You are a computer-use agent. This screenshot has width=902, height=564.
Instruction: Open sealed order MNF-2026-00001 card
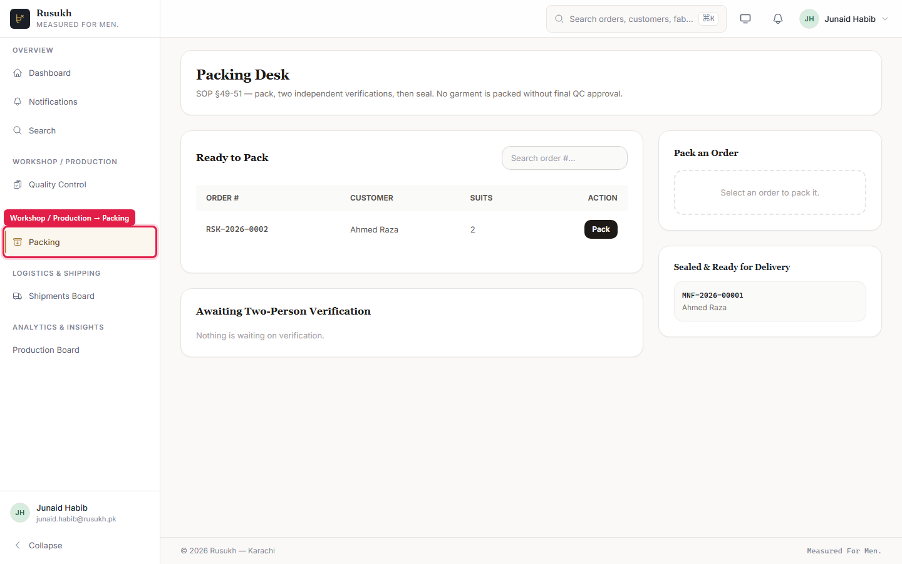(770, 301)
